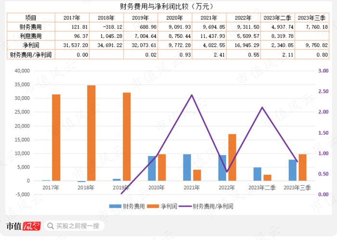337x240 pixels.
Task: Click the blue 2023年二季 finance cost bar
Action: (x=258, y=174)
